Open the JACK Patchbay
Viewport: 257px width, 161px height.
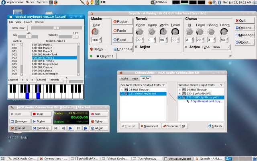point(41,128)
